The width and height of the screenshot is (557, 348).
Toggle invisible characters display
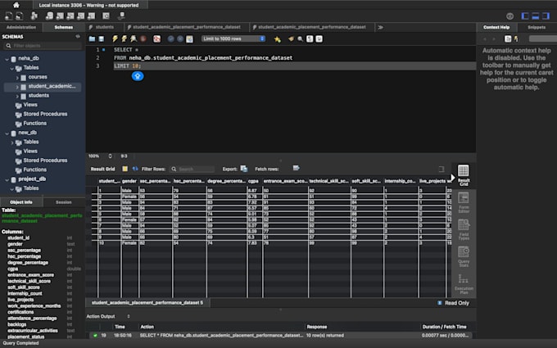[x=310, y=38]
